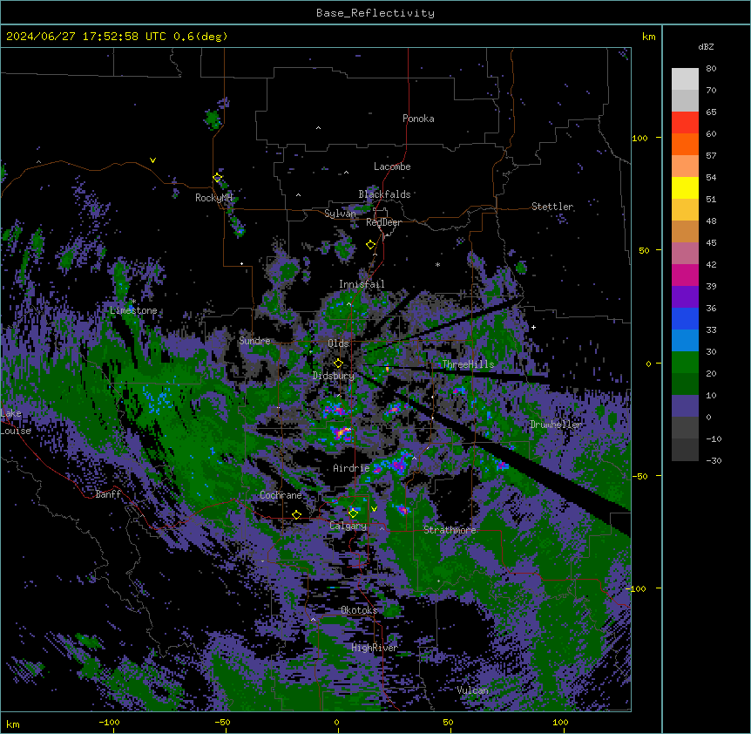Click the Vulcan city label
The image size is (751, 734).
coord(473,690)
